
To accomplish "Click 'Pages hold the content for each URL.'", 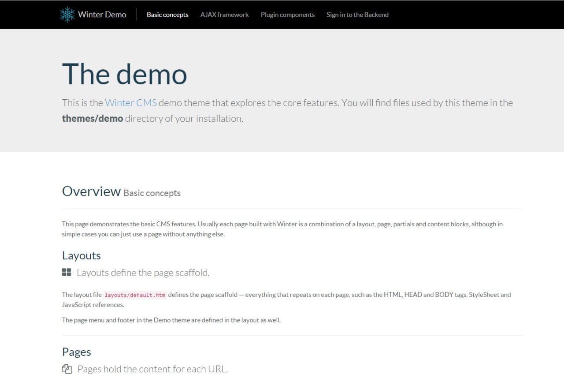I will pos(153,369).
